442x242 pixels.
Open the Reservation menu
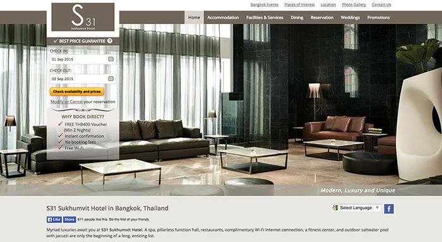point(322,18)
